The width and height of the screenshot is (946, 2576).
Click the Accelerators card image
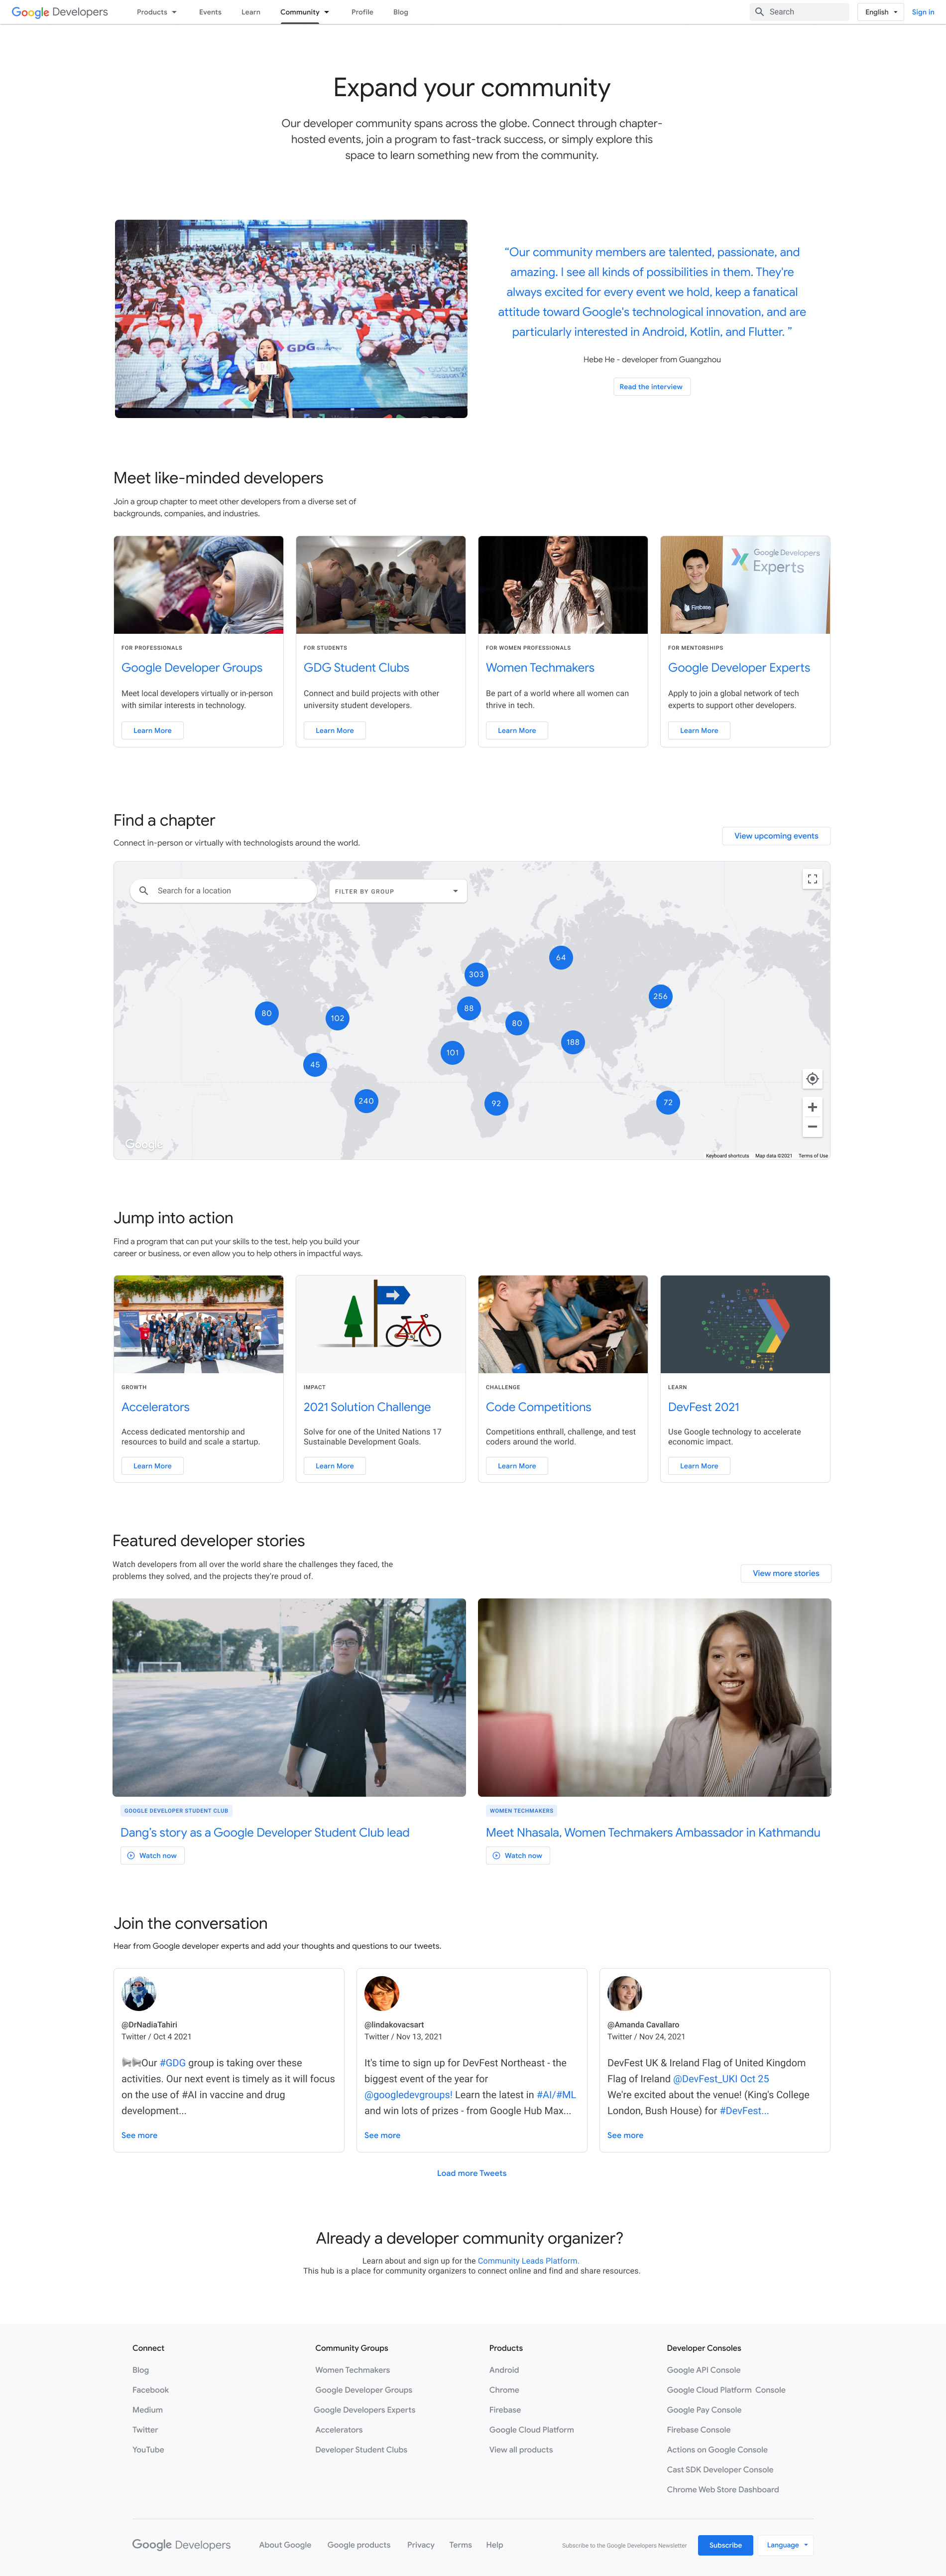(199, 1324)
